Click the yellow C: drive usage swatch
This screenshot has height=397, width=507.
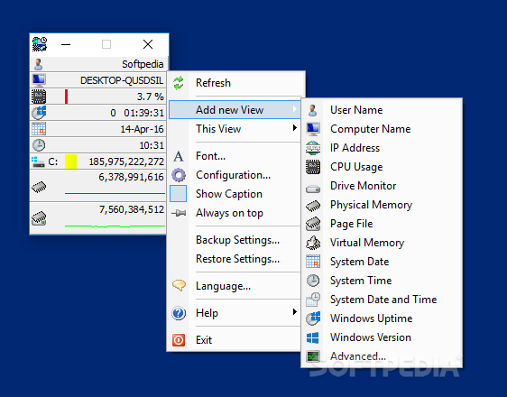(x=70, y=162)
